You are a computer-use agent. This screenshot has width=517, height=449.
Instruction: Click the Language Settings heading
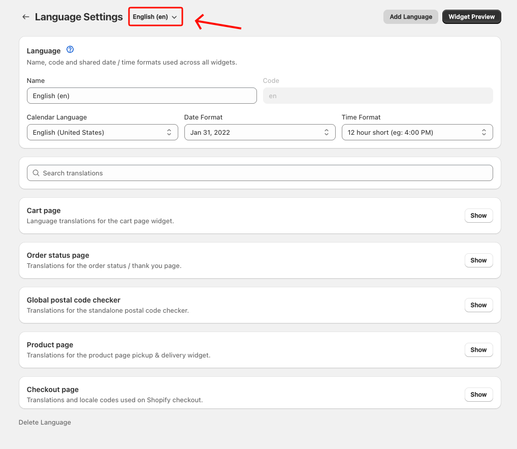point(79,17)
